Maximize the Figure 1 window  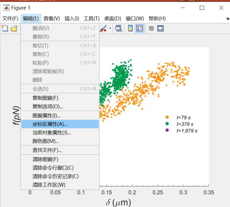202,8
